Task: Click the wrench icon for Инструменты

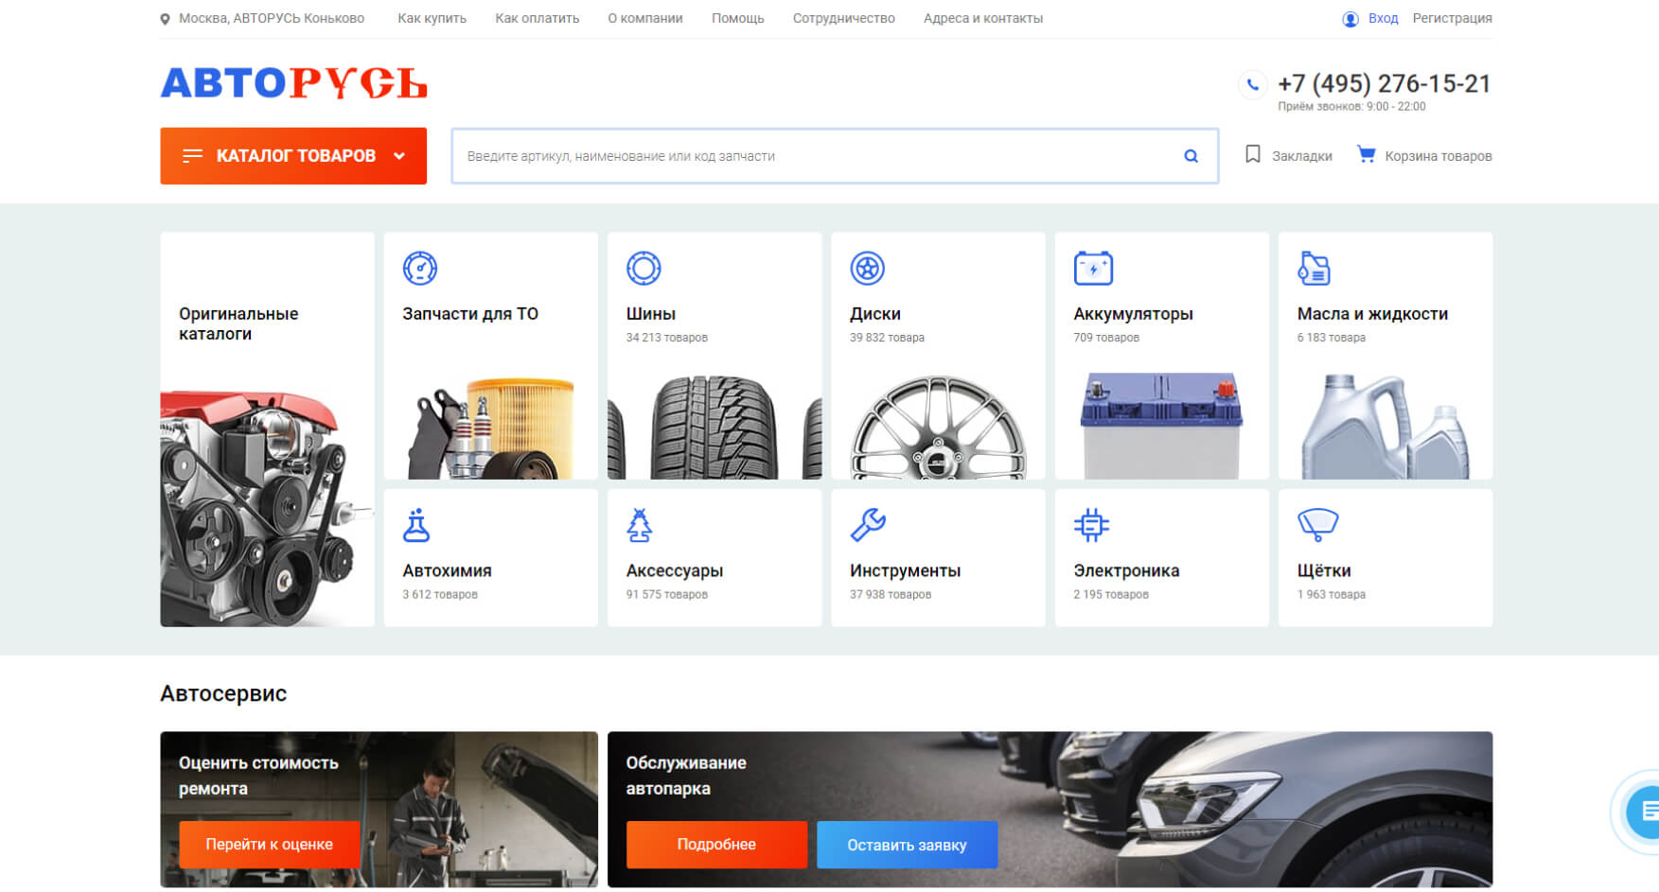Action: click(x=867, y=525)
